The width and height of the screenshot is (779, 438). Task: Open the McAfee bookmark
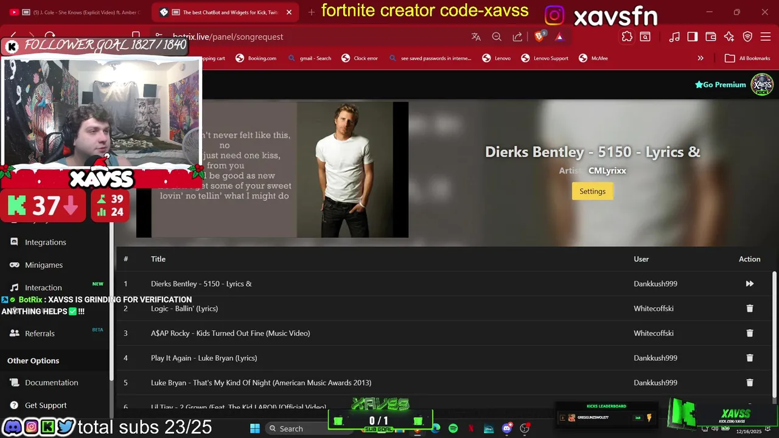593,58
